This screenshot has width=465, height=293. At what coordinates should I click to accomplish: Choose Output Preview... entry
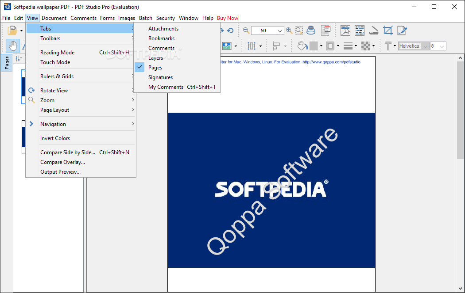click(81, 172)
